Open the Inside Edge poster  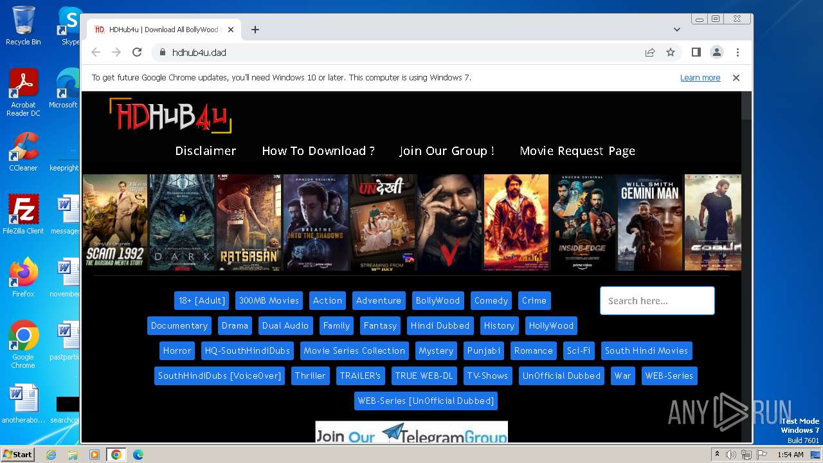[x=583, y=222]
